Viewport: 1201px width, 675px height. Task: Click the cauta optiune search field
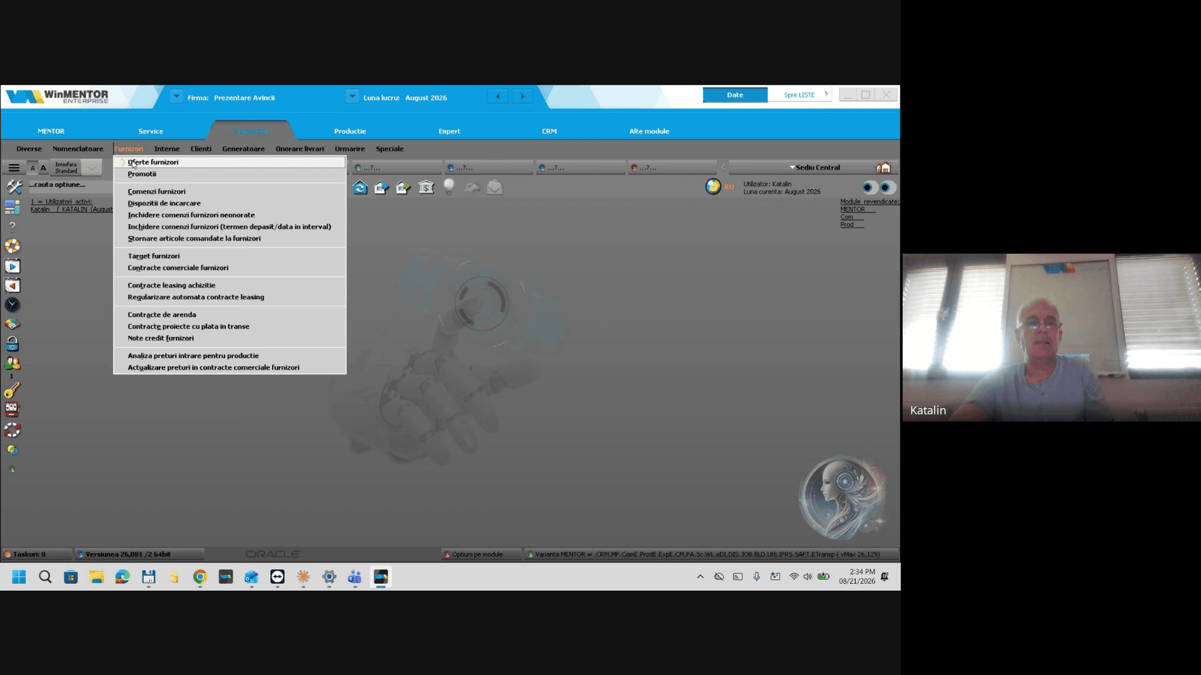tap(70, 185)
